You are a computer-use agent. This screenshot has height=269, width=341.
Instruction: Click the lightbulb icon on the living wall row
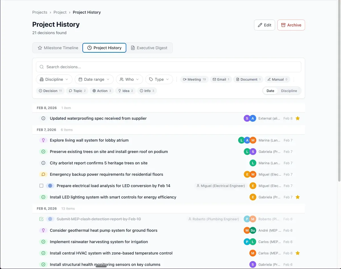tap(43, 140)
